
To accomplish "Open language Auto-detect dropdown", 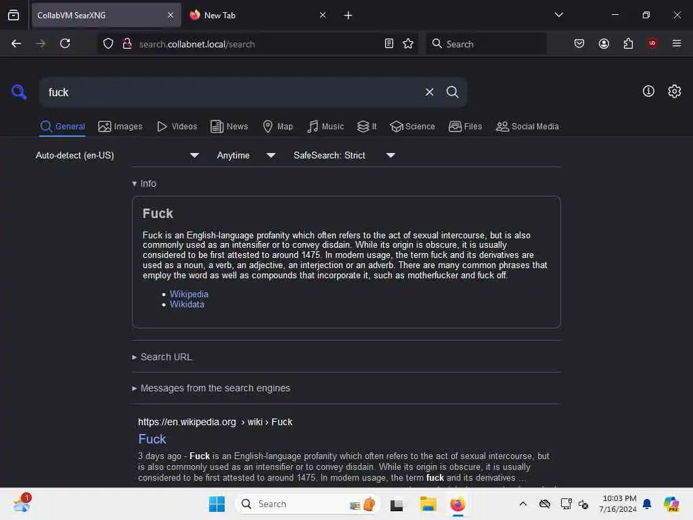I will coord(118,155).
